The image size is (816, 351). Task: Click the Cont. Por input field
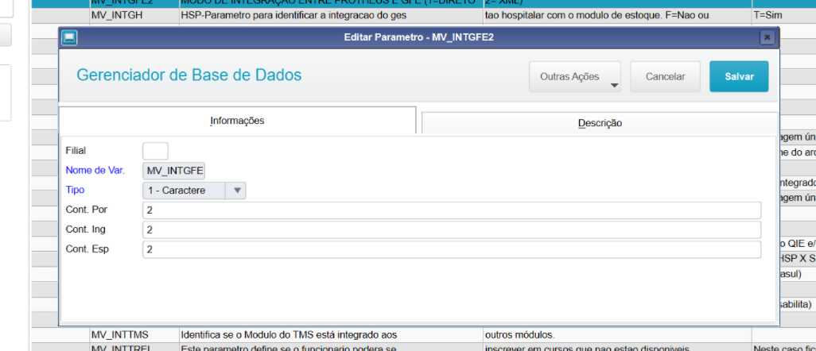452,210
